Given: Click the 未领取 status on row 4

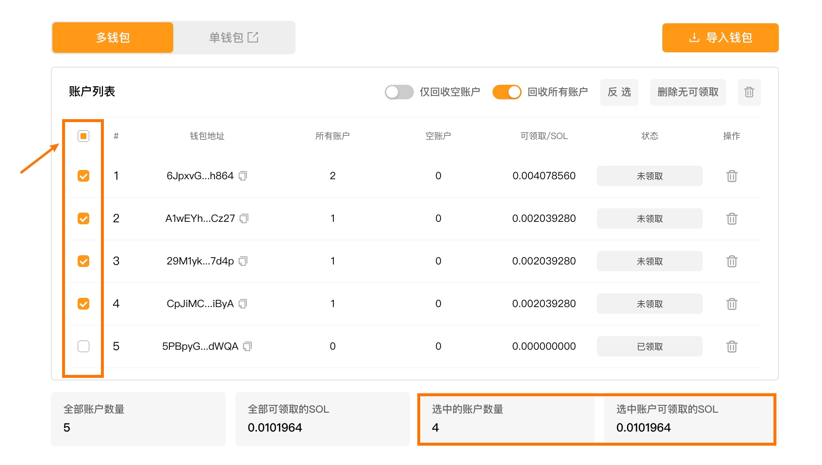Looking at the screenshot, I should (649, 304).
